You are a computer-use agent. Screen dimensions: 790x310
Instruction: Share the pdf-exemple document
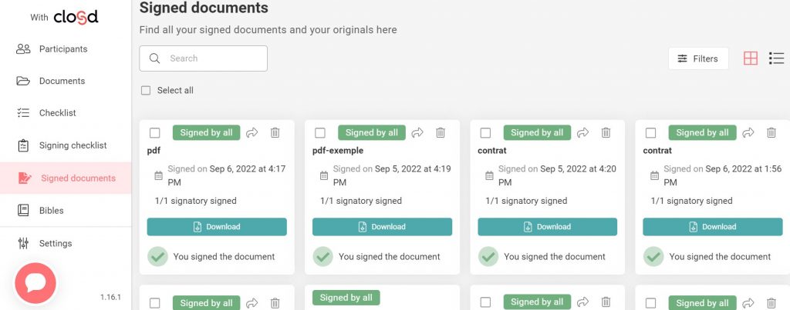tap(417, 133)
